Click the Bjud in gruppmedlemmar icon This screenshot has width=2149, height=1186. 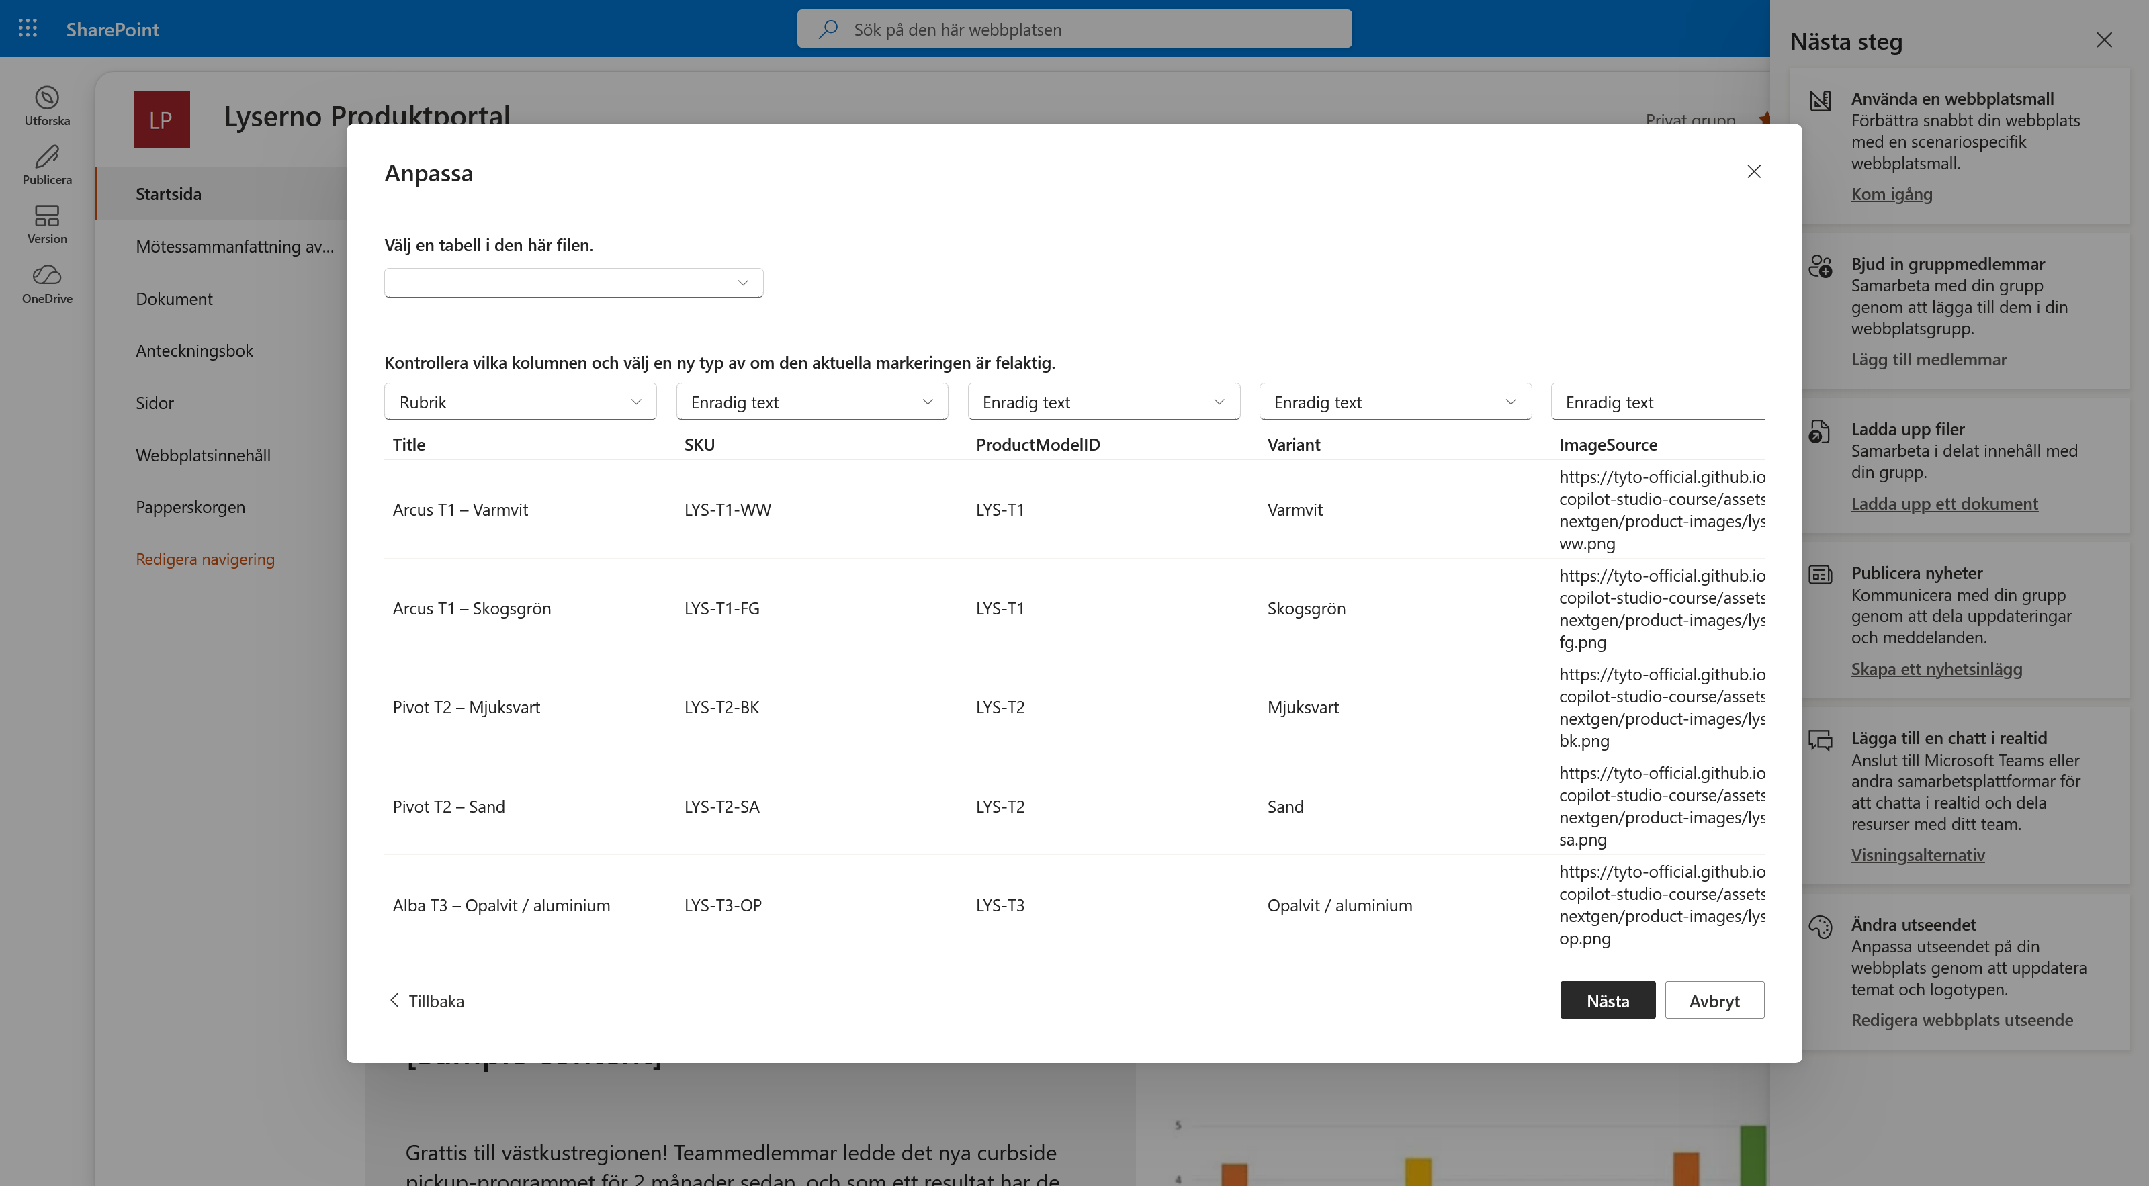click(1821, 266)
